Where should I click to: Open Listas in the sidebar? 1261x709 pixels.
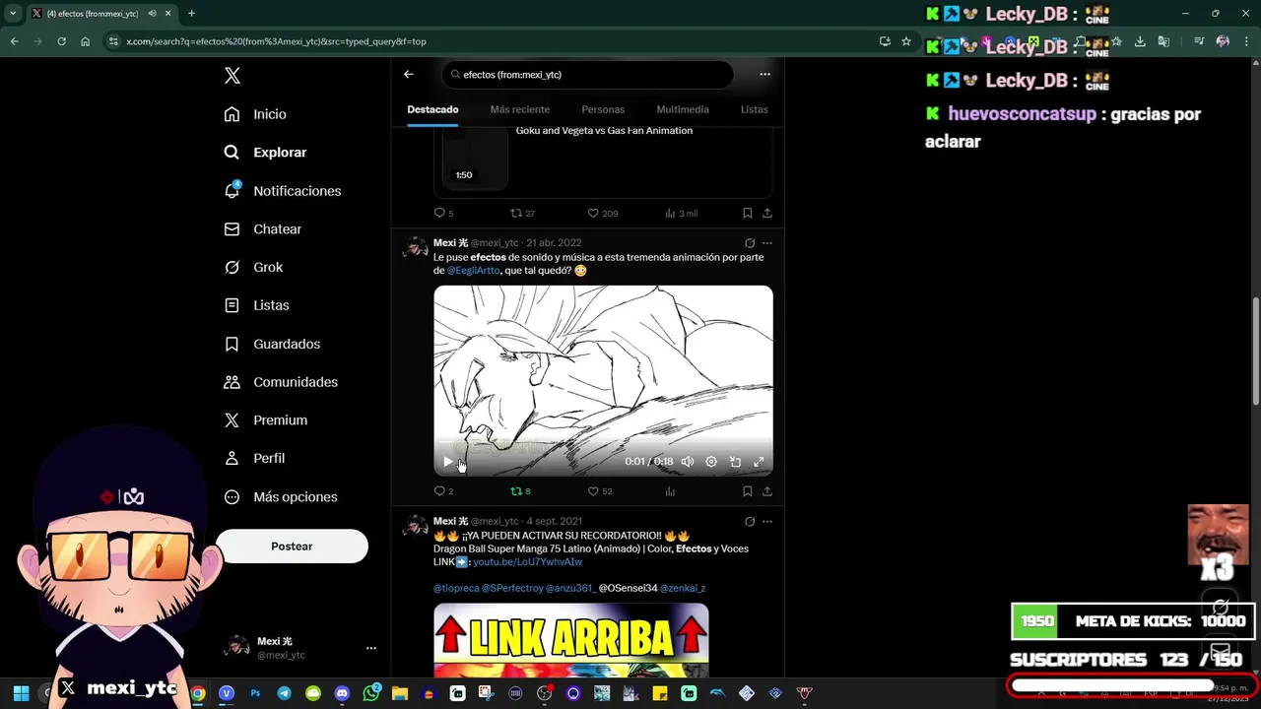click(256, 306)
